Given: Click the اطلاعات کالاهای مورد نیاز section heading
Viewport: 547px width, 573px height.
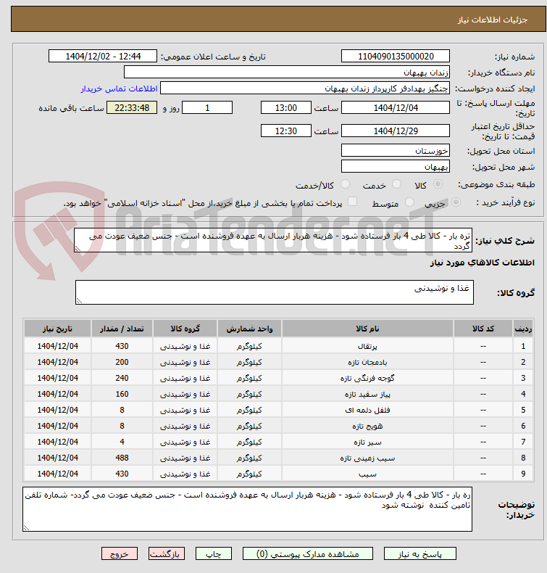Looking at the screenshot, I should click(x=482, y=263).
